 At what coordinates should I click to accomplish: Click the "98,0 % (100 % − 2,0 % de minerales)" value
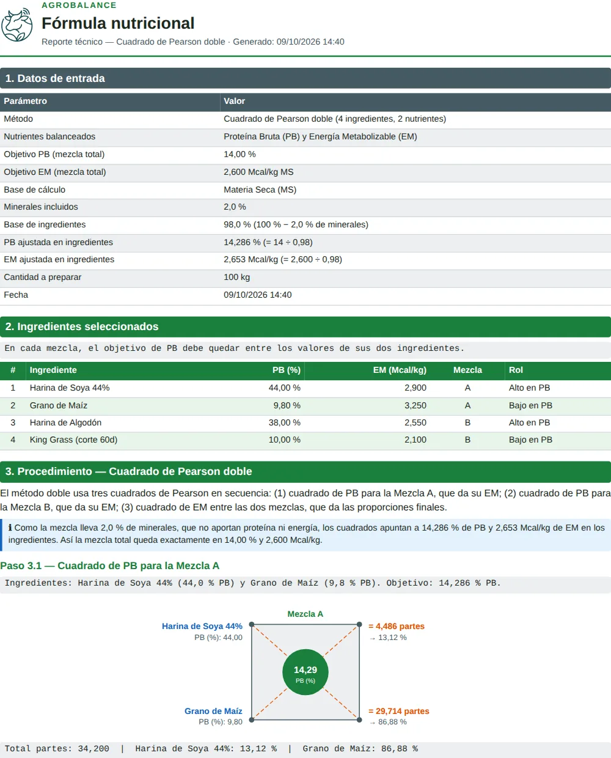pyautogui.click(x=296, y=224)
